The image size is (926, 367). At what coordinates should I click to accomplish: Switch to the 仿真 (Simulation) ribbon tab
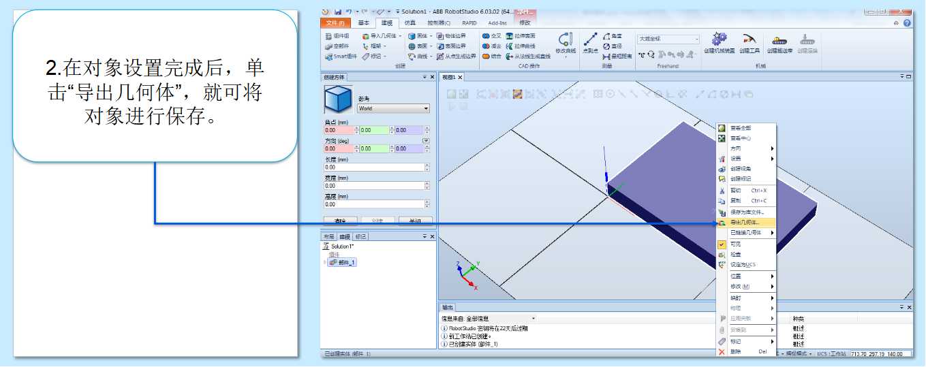click(410, 22)
